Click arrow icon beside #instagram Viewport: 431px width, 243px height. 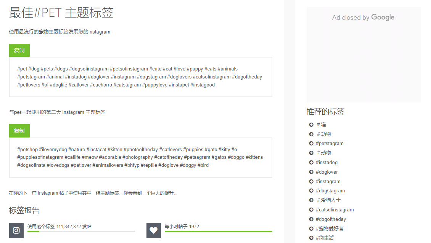pyautogui.click(x=311, y=182)
